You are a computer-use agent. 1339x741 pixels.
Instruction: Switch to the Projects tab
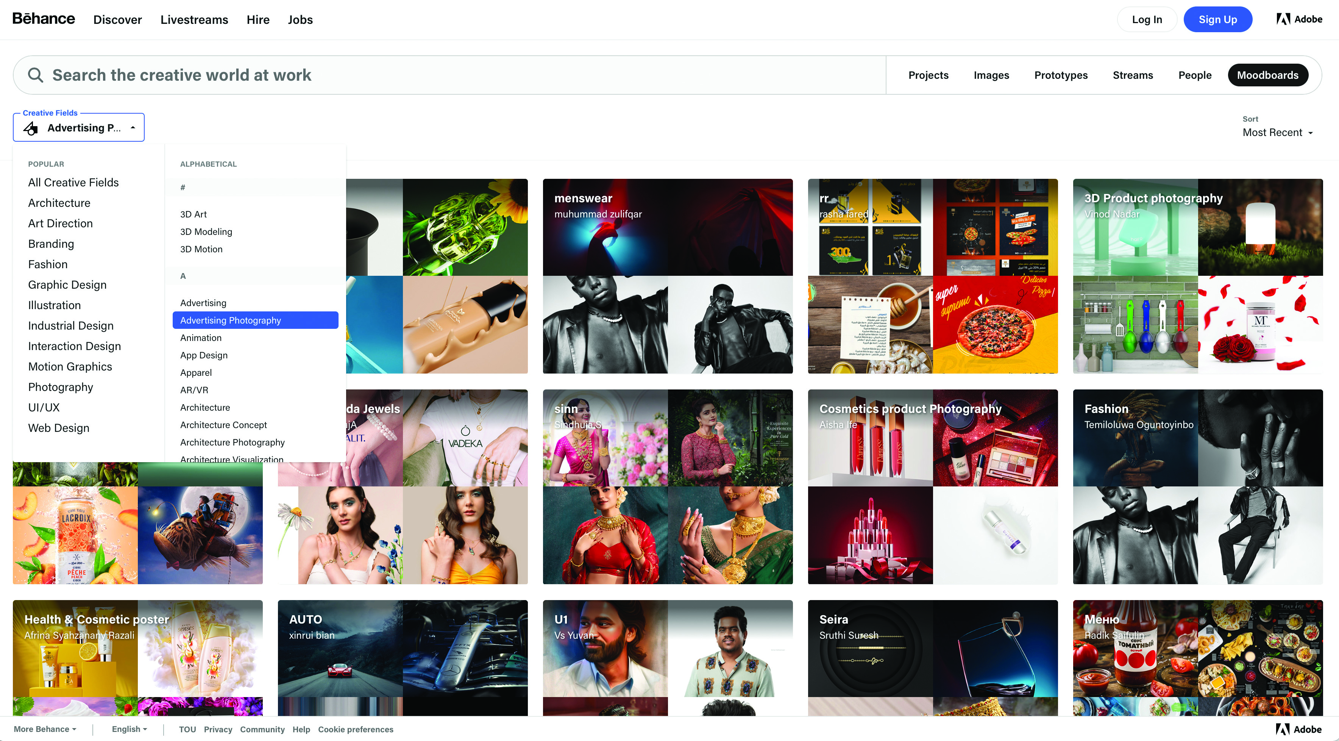point(928,75)
